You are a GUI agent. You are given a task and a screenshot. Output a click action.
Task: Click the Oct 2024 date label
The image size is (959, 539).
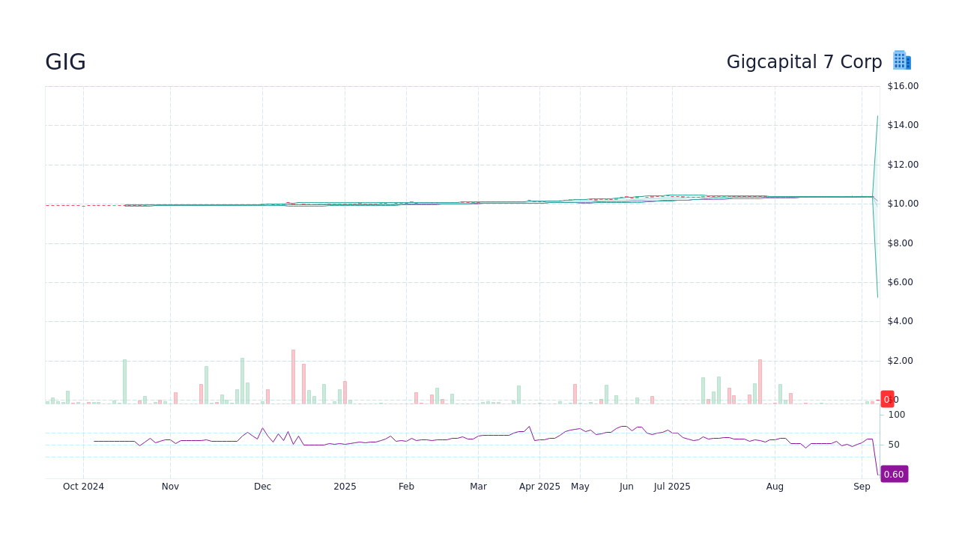coord(83,487)
